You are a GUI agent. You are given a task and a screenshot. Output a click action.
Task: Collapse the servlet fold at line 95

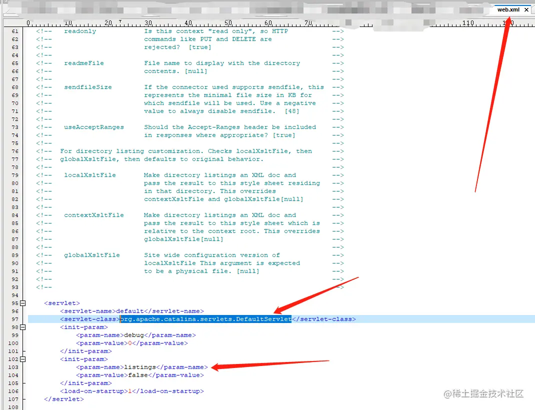pos(23,303)
